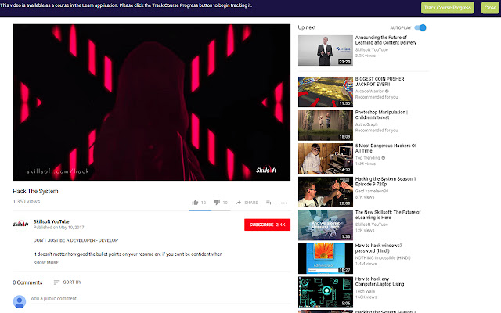
Task: Click title 'How to hack any Computer/Laptop Using'
Action: click(380, 282)
